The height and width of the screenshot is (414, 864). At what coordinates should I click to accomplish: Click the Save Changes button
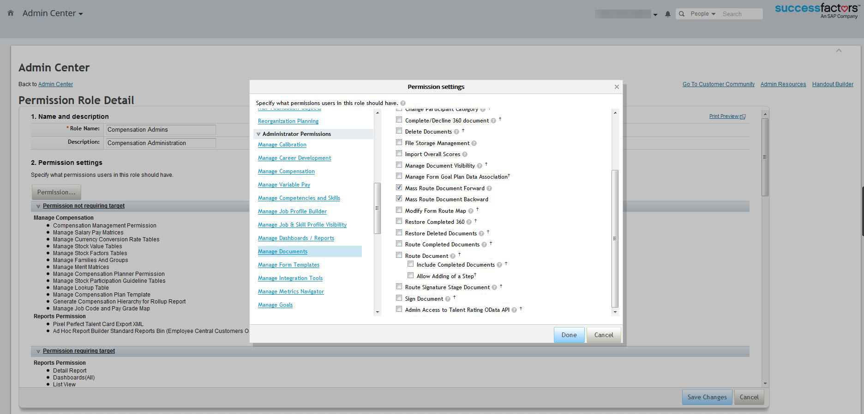707,397
